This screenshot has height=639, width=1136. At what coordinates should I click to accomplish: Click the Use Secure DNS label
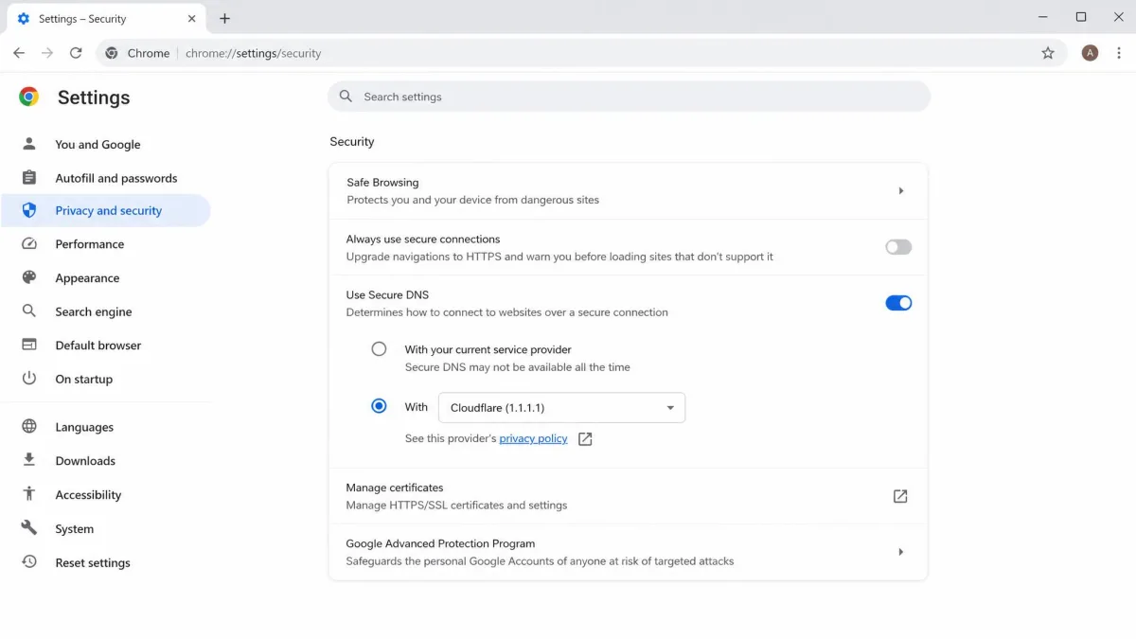coord(387,294)
